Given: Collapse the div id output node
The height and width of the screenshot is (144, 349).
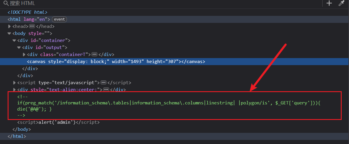Looking at the screenshot, I should click(x=19, y=48).
